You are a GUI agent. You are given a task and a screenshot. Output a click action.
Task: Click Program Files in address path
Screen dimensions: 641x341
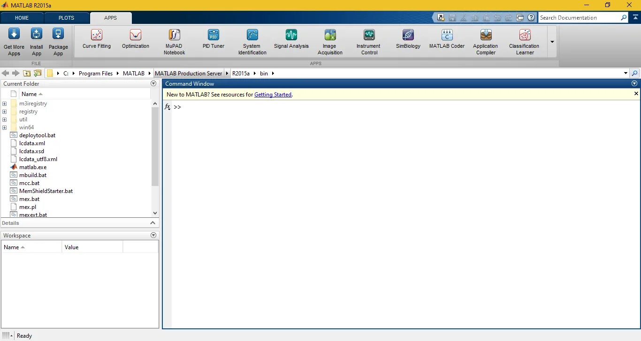96,74
